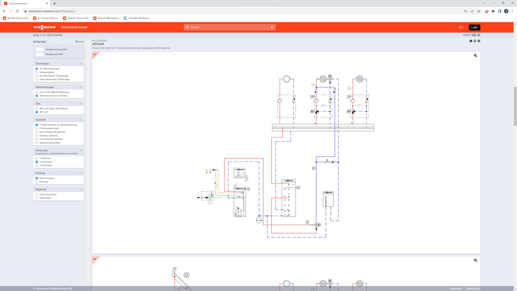Clear the search field with X icon
The image size is (517, 291).
(272, 27)
